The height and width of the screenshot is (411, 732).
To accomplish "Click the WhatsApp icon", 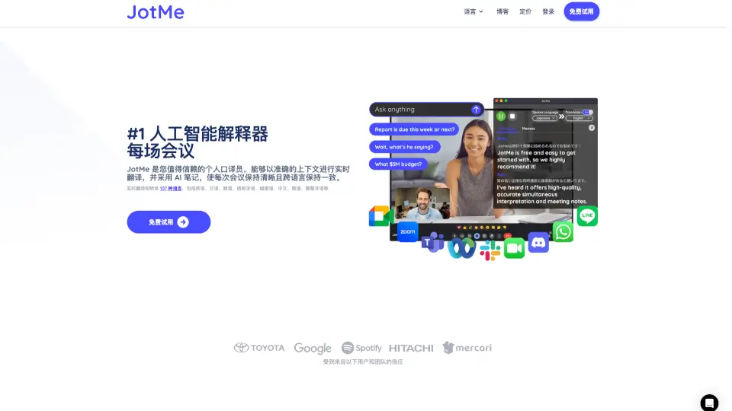I will 563,231.
